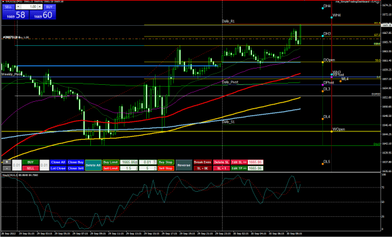
Task: Click the 1.00 volume input field
Action: click(x=29, y=7)
